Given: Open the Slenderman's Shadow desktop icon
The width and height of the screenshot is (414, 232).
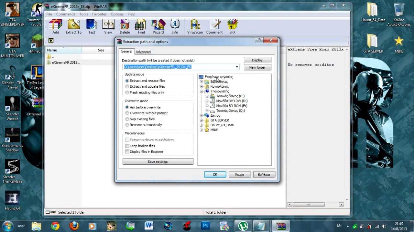Looking at the screenshot, I should point(12,140).
